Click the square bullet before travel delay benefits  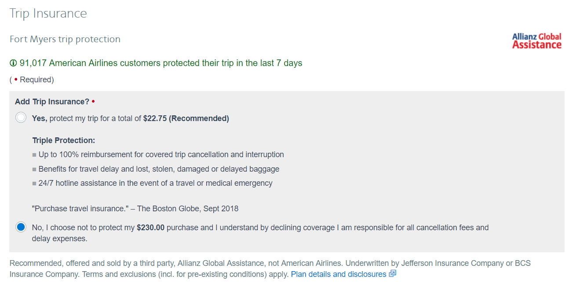pos(34,169)
